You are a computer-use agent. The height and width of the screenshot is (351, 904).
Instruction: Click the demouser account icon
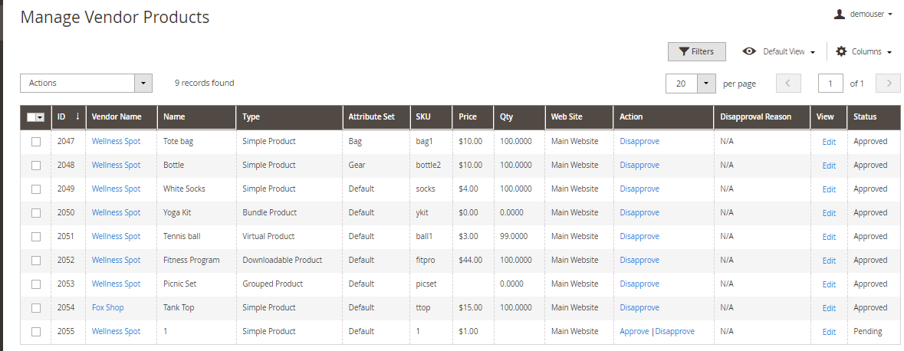[x=840, y=14]
